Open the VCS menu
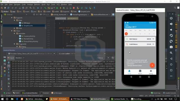 pos(58,4)
